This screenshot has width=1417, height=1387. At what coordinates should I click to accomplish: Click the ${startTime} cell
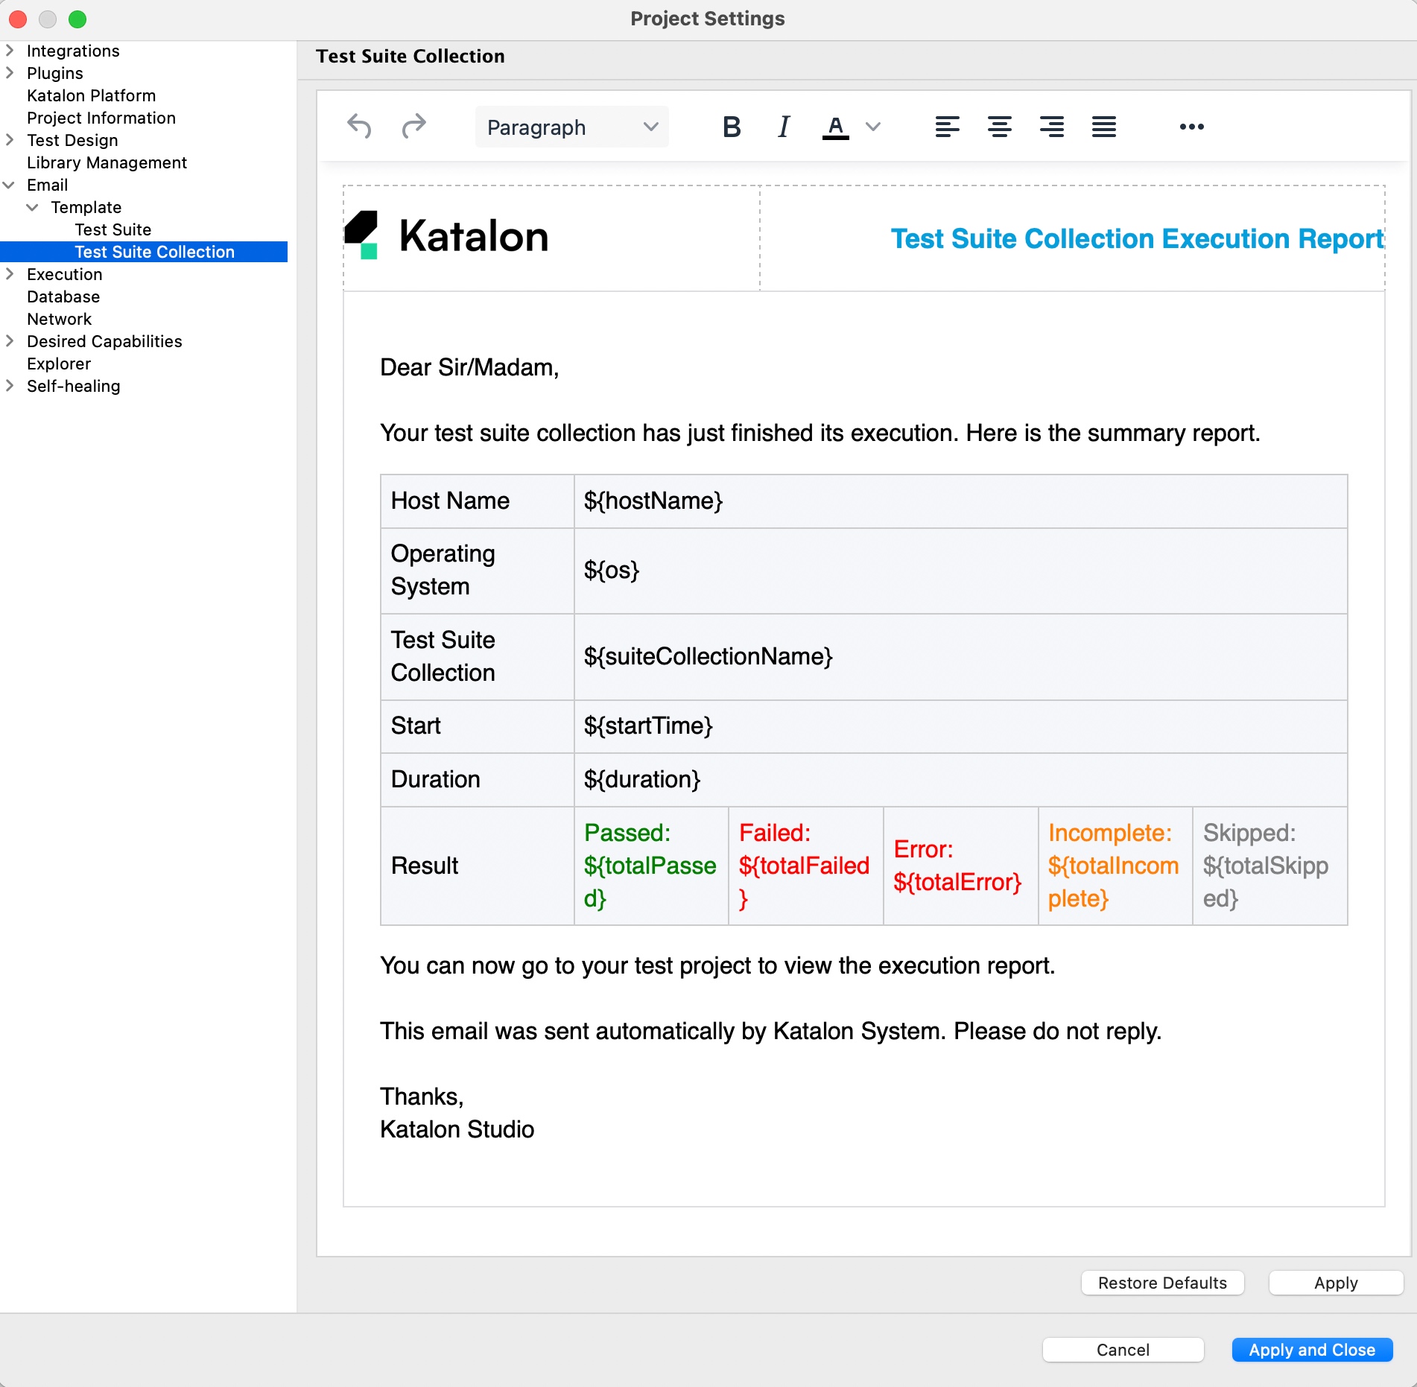(x=960, y=726)
